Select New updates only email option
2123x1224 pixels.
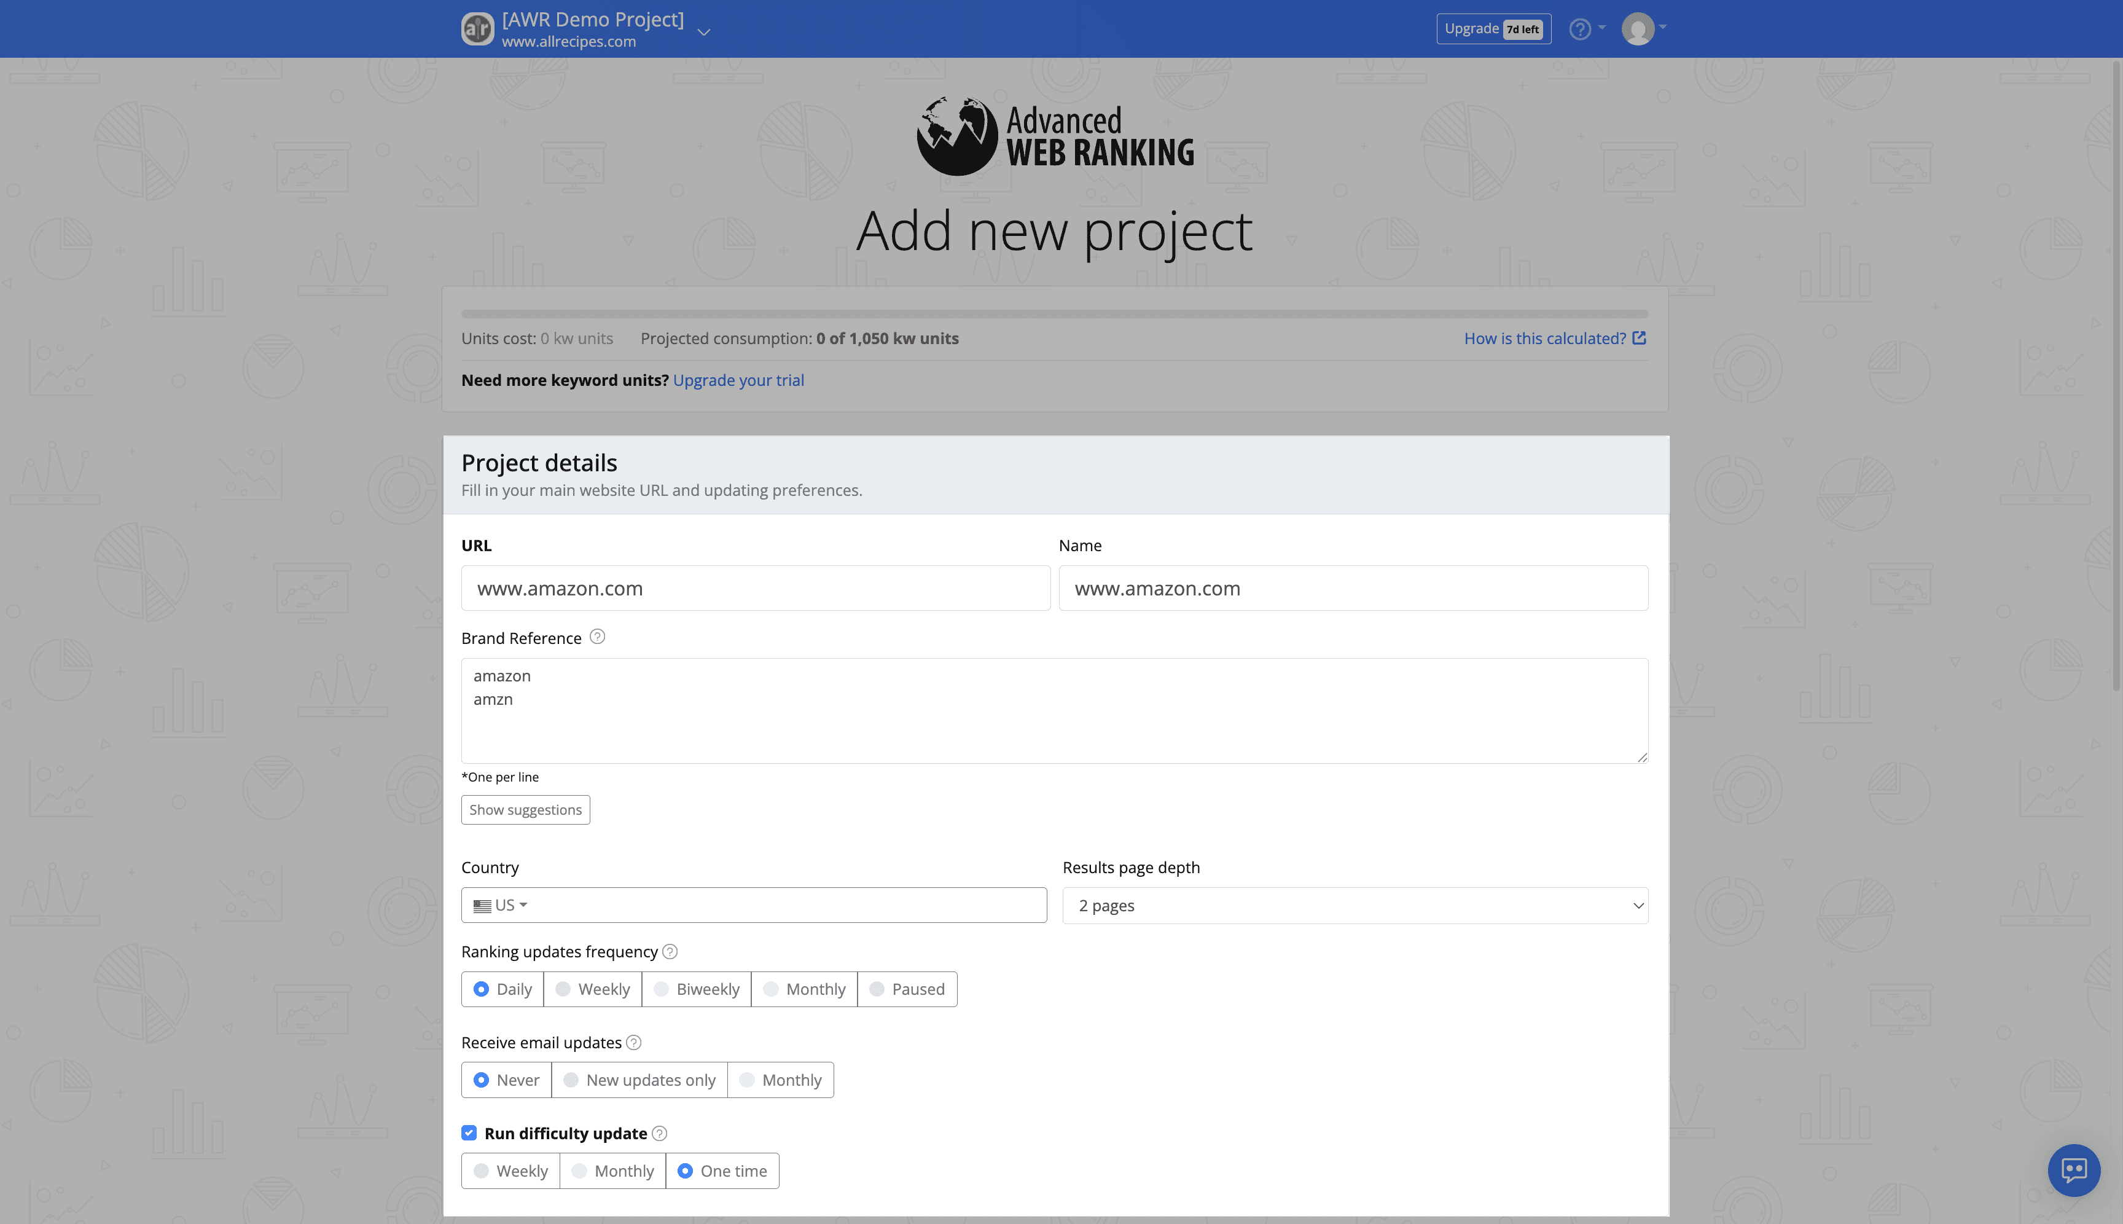click(x=639, y=1080)
